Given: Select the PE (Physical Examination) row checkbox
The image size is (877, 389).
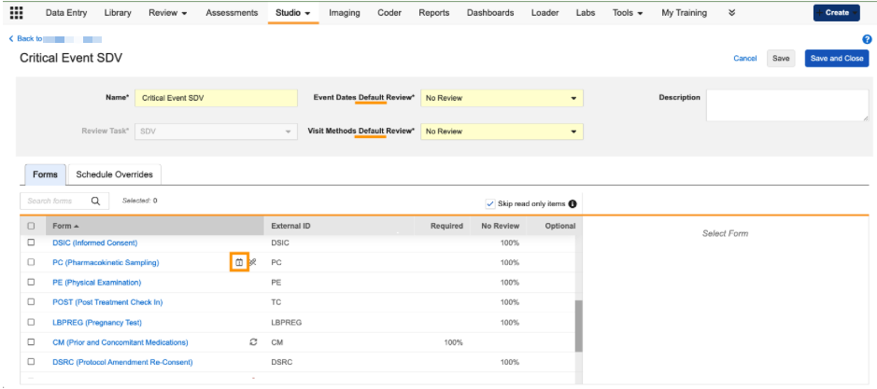Looking at the screenshot, I should 31,283.
